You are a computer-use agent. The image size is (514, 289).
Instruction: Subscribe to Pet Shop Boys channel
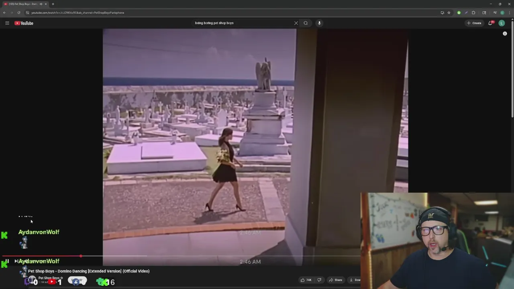coord(77,280)
